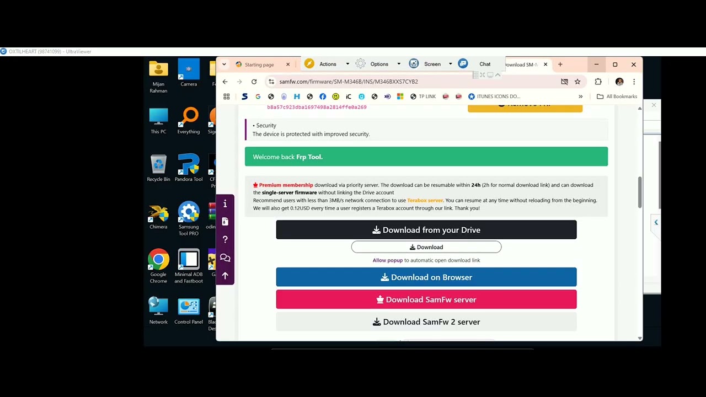
Task: Open the Chrome extensions puzzle icon
Action: click(x=598, y=82)
